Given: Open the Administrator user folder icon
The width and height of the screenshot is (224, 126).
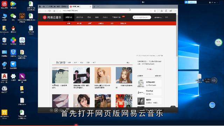Looking at the screenshot, I should click(4, 29).
